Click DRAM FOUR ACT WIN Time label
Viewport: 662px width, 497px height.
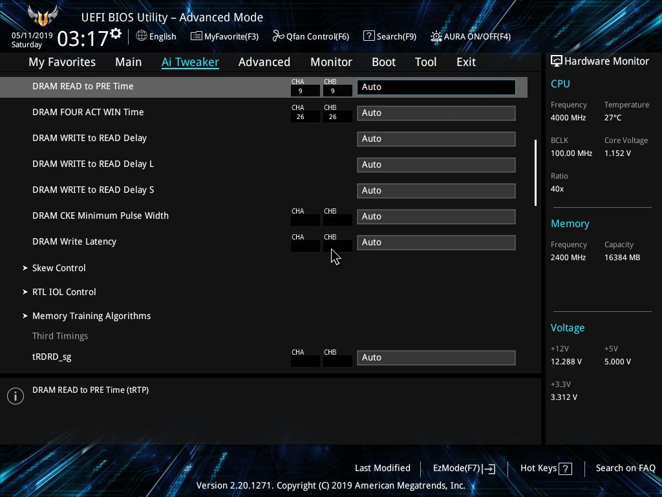click(x=88, y=112)
